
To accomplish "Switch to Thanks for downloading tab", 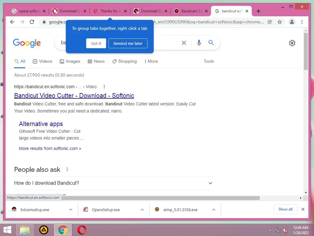I will click(110, 11).
